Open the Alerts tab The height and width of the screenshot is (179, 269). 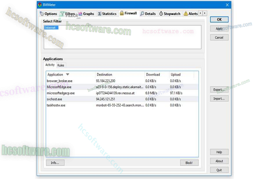(x=191, y=14)
